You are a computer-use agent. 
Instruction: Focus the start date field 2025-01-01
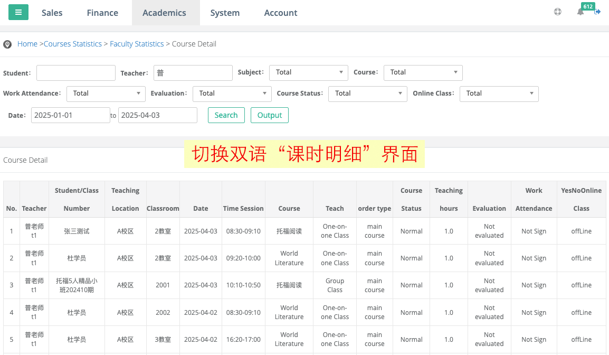point(70,115)
